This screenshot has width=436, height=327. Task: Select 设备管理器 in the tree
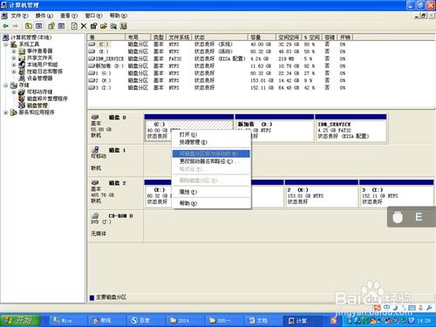39,78
